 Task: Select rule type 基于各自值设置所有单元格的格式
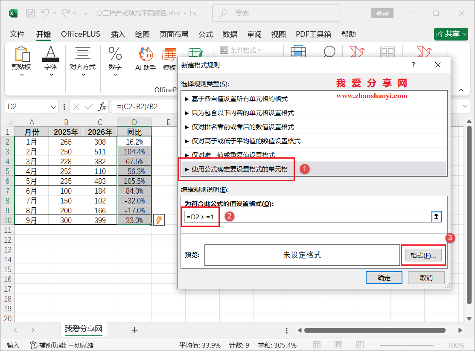click(314, 99)
